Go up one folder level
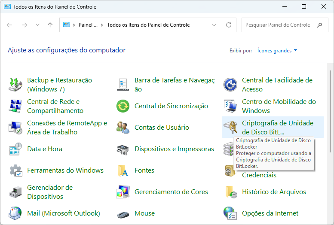 (50, 25)
